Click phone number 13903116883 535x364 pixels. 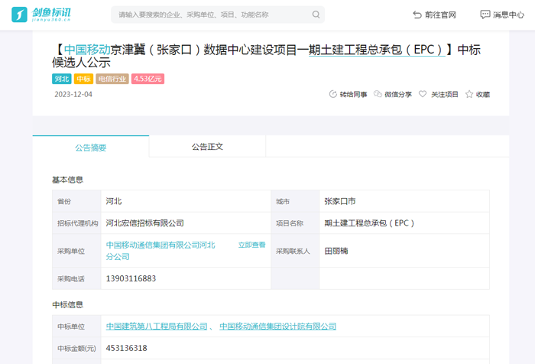(131, 278)
